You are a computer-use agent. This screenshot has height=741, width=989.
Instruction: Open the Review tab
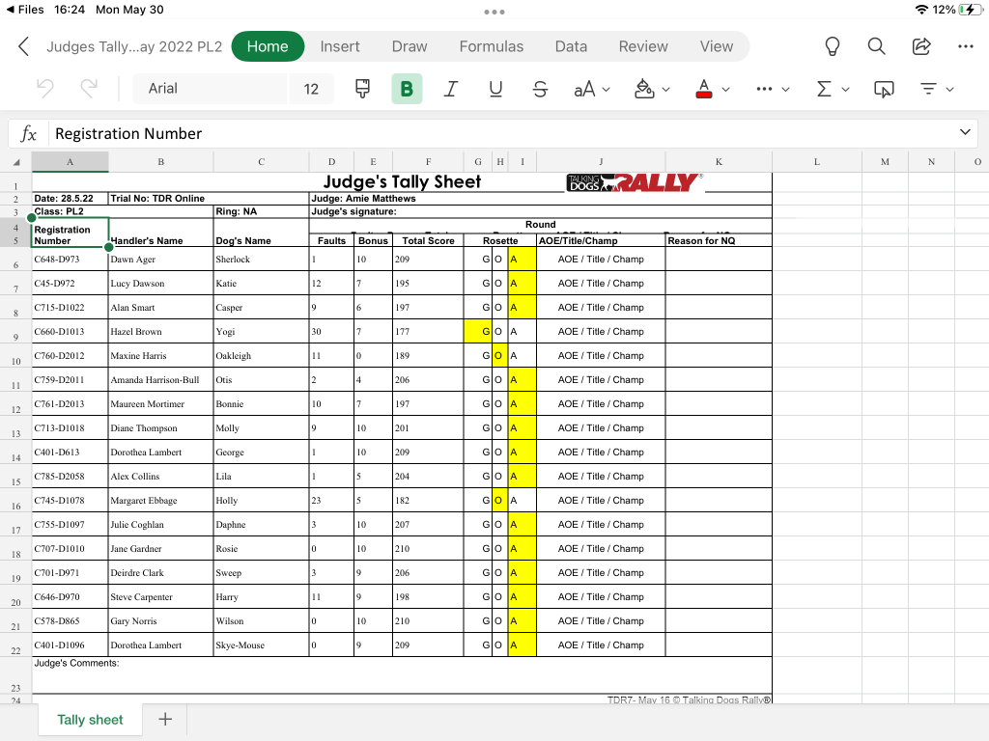tap(643, 46)
